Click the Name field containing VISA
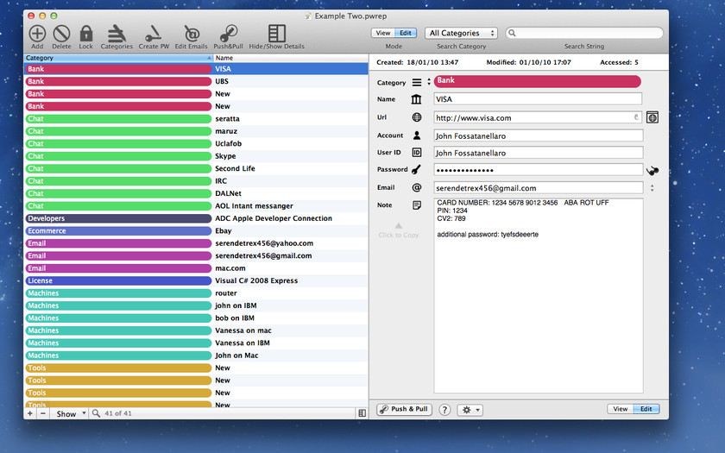The height and width of the screenshot is (453, 725). click(538, 99)
